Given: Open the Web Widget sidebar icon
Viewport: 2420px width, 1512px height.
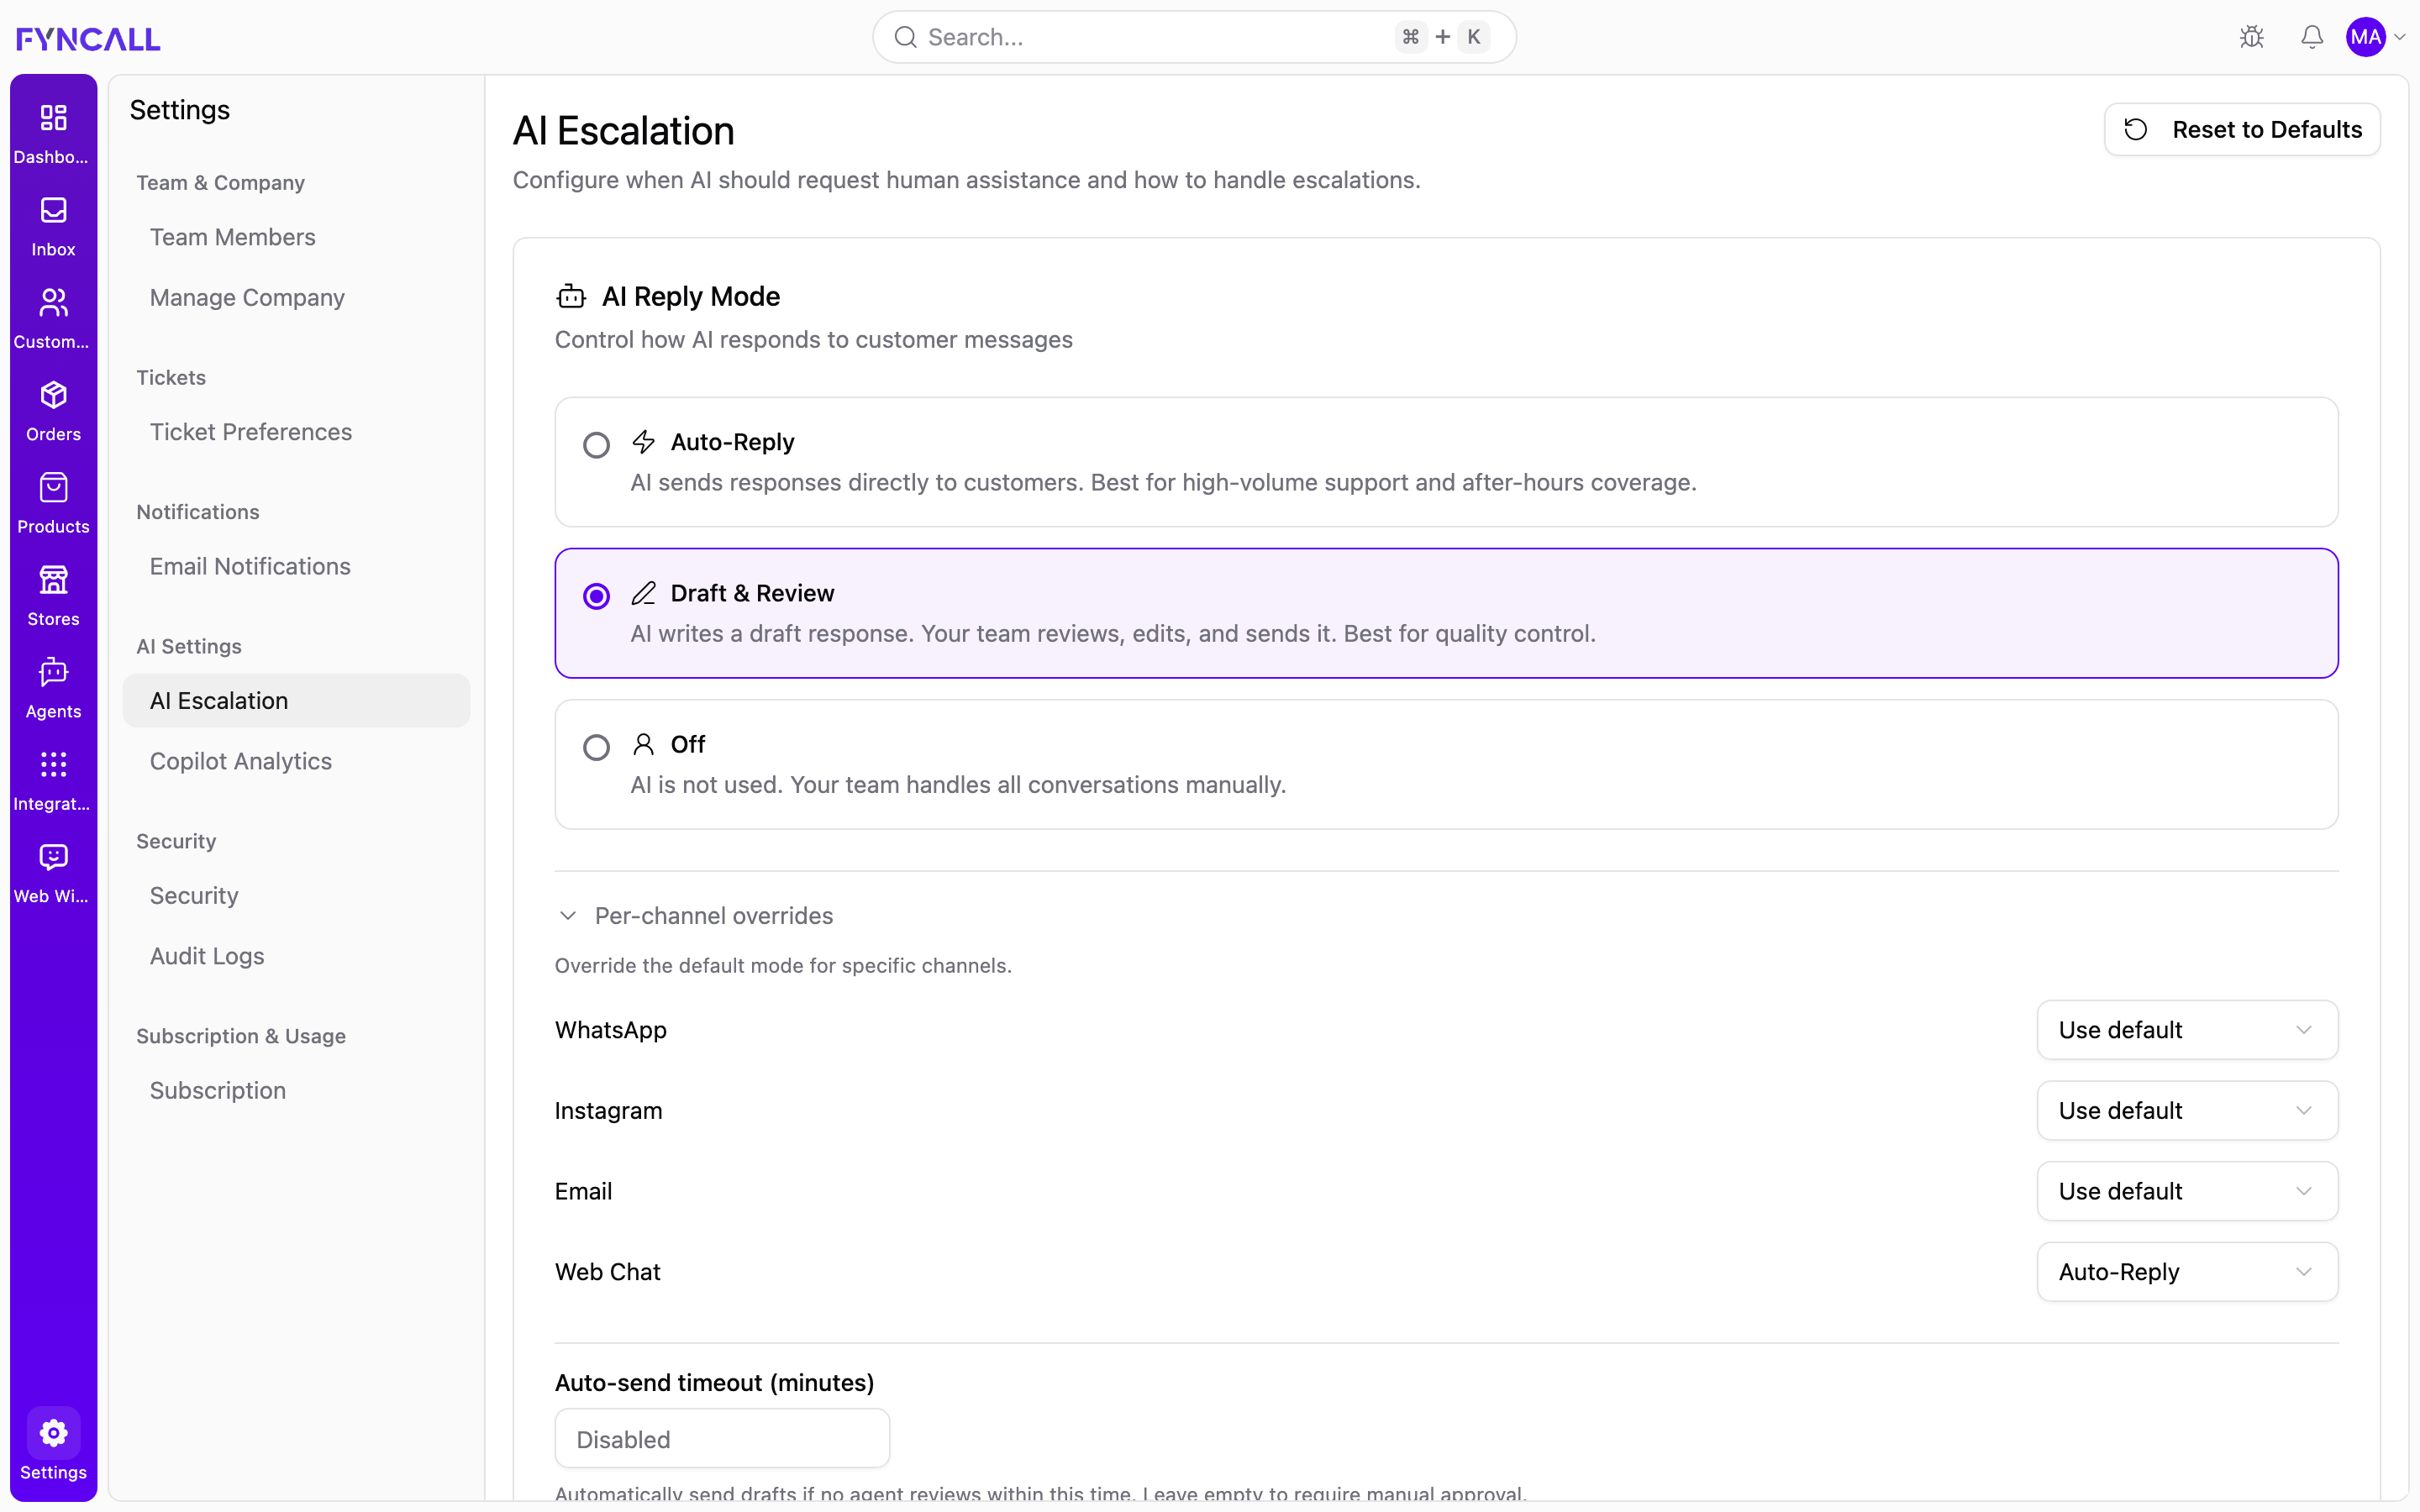Looking at the screenshot, I should (x=53, y=857).
